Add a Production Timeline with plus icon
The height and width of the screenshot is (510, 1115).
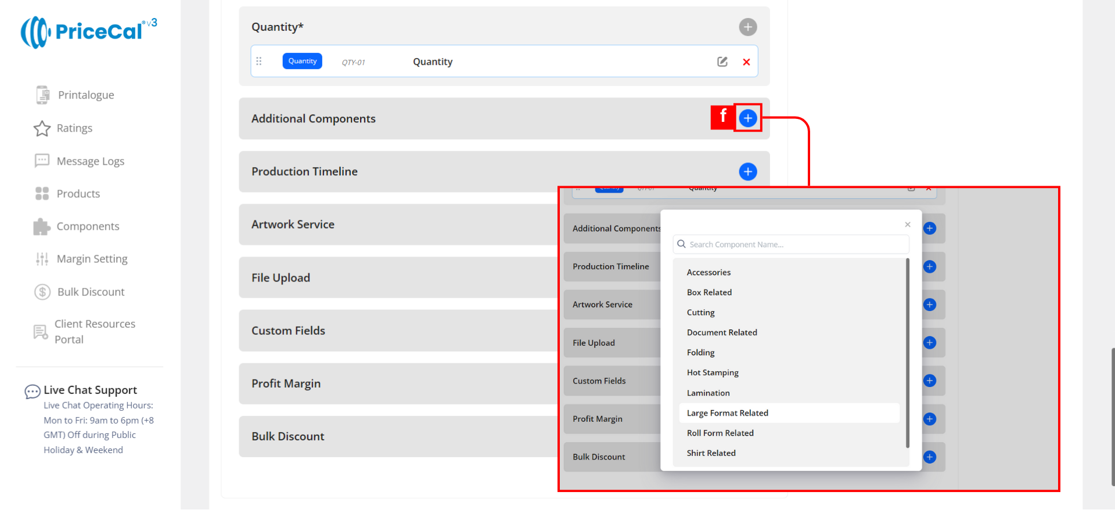(x=747, y=172)
